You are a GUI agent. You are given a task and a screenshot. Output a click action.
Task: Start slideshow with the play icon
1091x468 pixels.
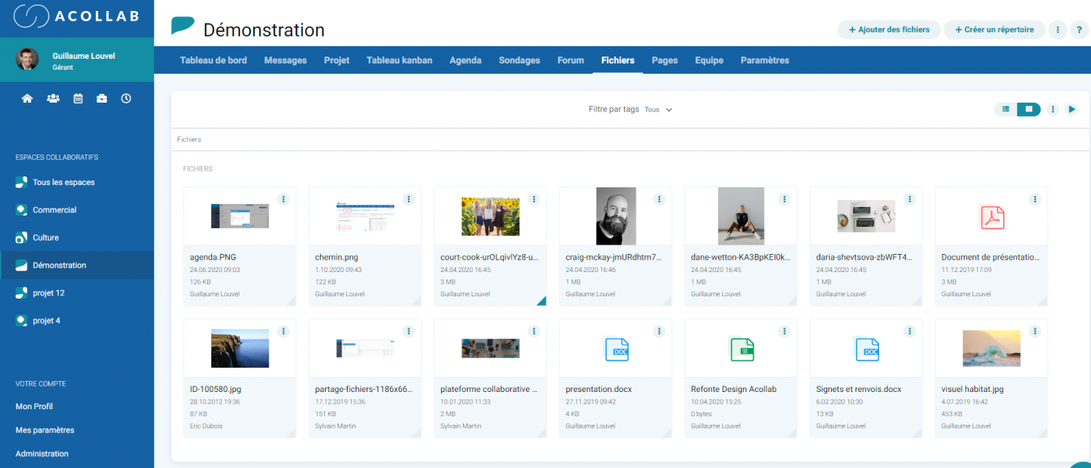pyautogui.click(x=1071, y=109)
